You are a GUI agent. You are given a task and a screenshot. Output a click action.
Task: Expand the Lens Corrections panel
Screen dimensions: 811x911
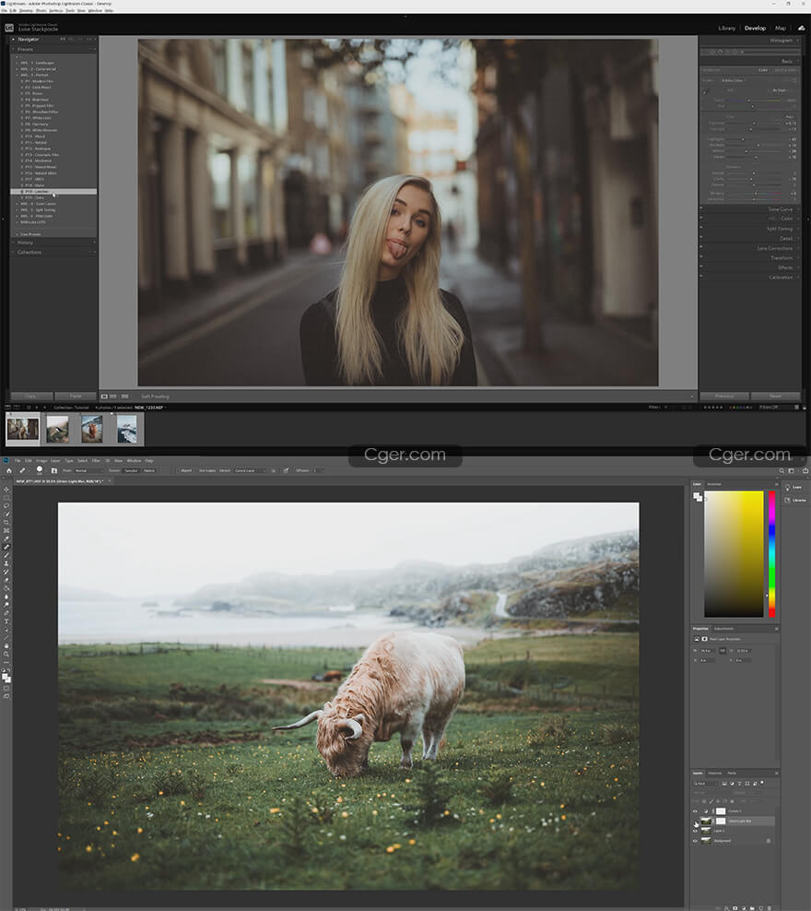coord(775,248)
